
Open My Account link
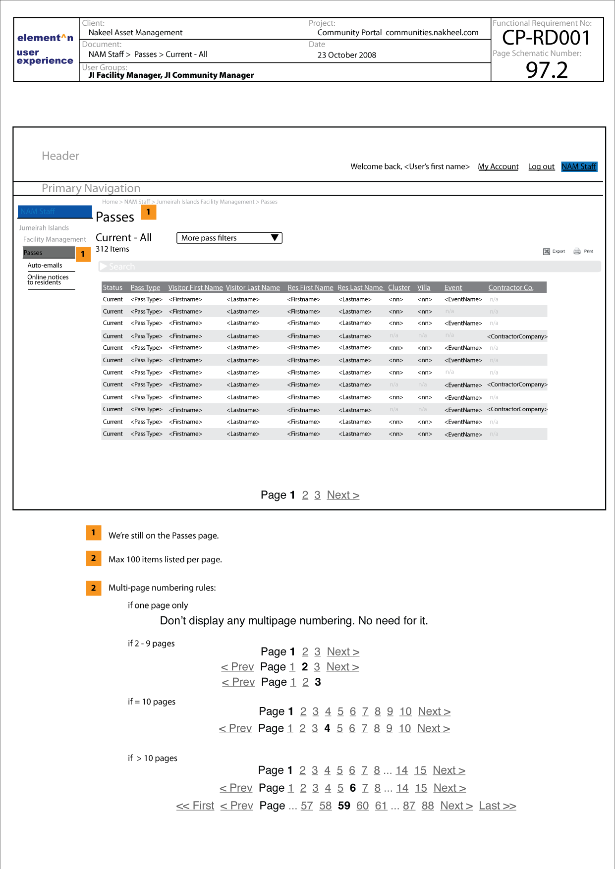tap(498, 166)
